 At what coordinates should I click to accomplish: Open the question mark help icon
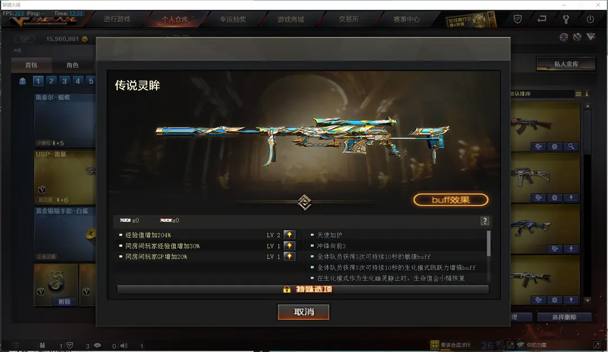[485, 221]
